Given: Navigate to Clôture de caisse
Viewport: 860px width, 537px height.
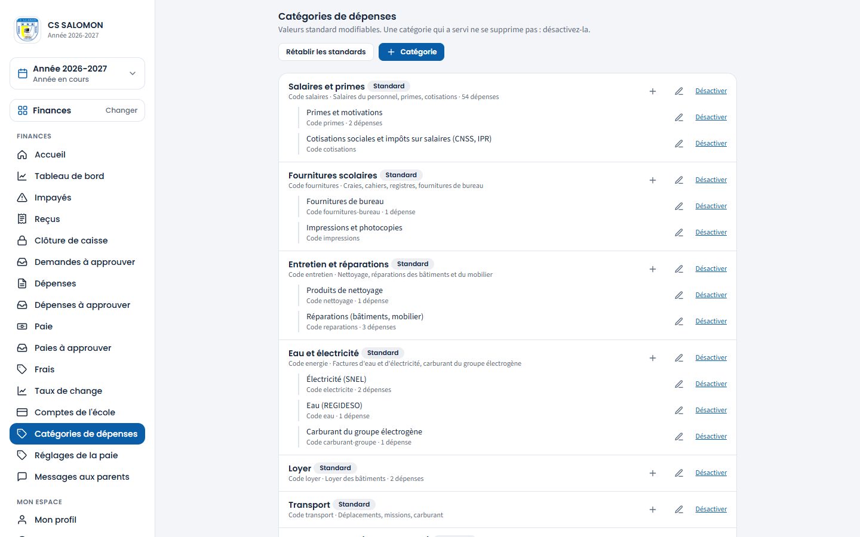Looking at the screenshot, I should point(77,240).
